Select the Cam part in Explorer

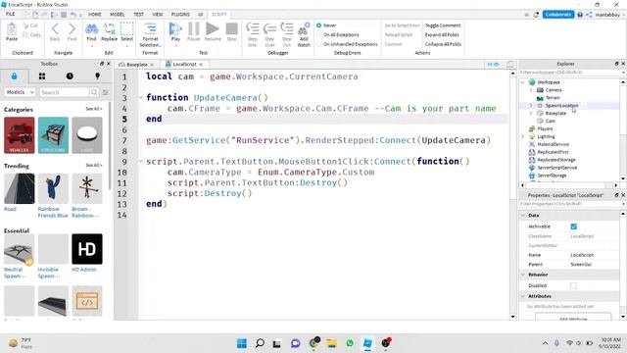click(x=551, y=121)
